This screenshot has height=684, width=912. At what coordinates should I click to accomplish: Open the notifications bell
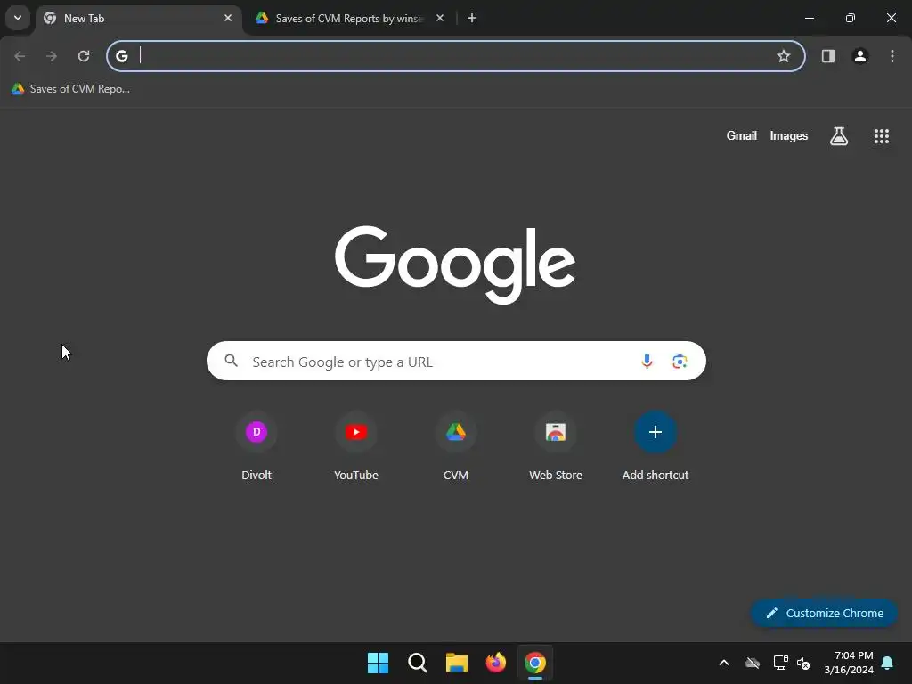point(888,663)
